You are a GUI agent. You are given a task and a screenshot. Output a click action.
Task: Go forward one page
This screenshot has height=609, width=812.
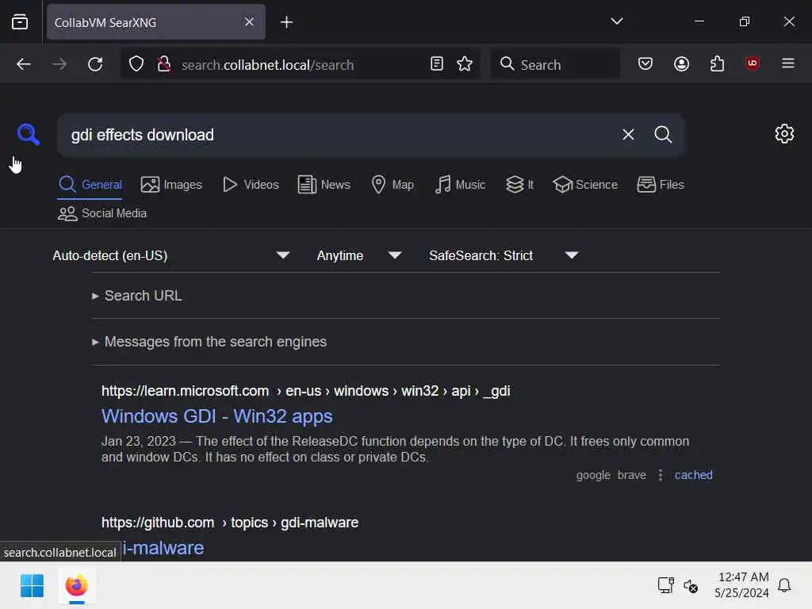tap(59, 64)
